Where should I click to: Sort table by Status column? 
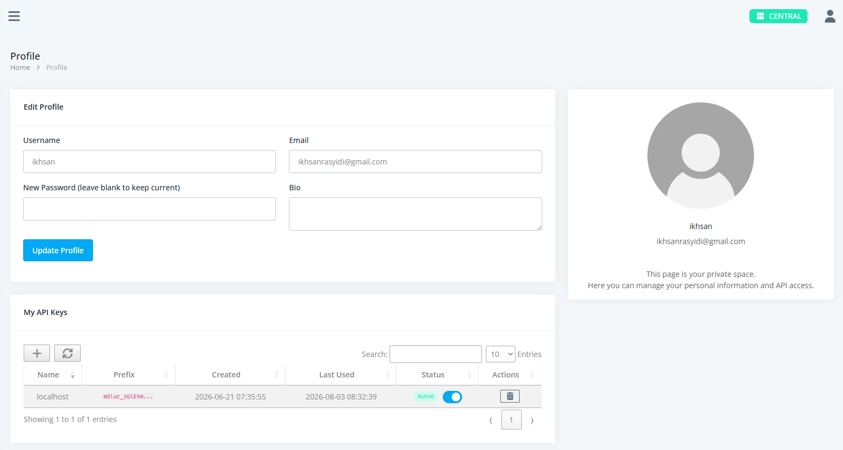click(437, 375)
